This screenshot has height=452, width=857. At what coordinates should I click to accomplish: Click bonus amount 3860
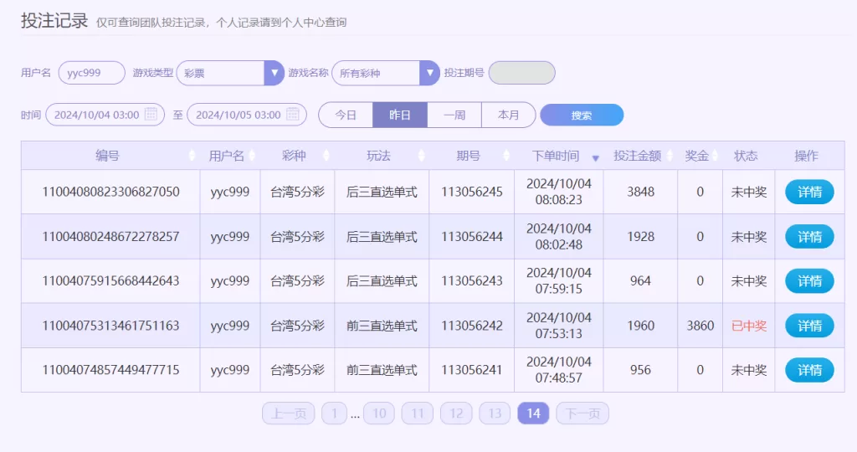700,326
